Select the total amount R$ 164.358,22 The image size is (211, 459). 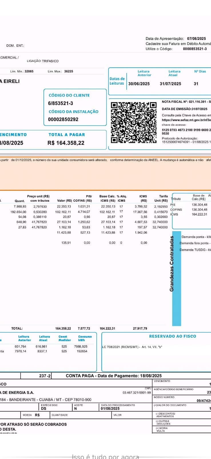click(x=66, y=143)
